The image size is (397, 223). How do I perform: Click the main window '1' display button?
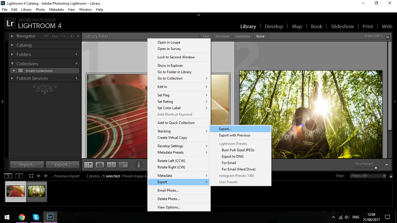[x=8, y=176]
